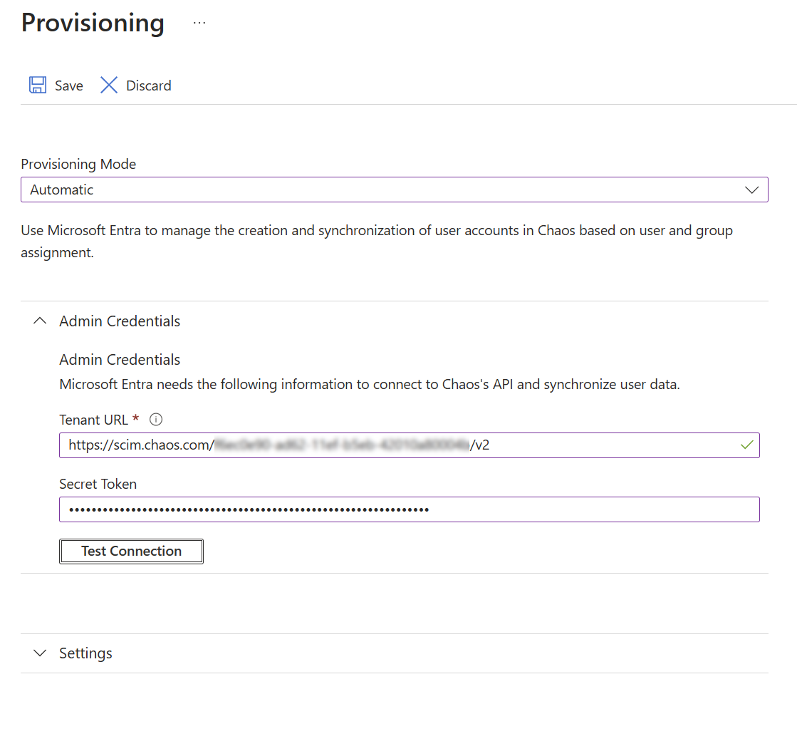Click the 'Use Microsoft Entra to manage' description

[377, 242]
